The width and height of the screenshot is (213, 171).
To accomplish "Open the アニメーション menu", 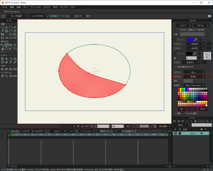I will 35,7.
